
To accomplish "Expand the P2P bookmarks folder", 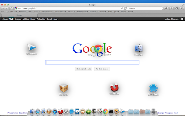I will (110, 12).
